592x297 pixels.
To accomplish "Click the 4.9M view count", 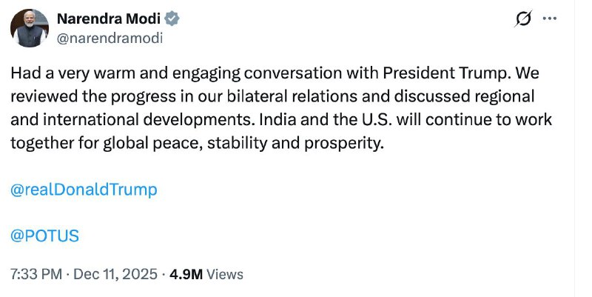I will 186,274.
